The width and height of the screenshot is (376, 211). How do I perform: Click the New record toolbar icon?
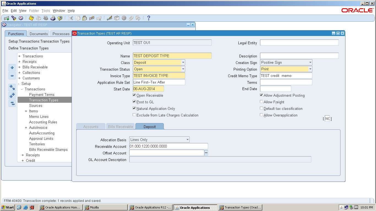6,18
